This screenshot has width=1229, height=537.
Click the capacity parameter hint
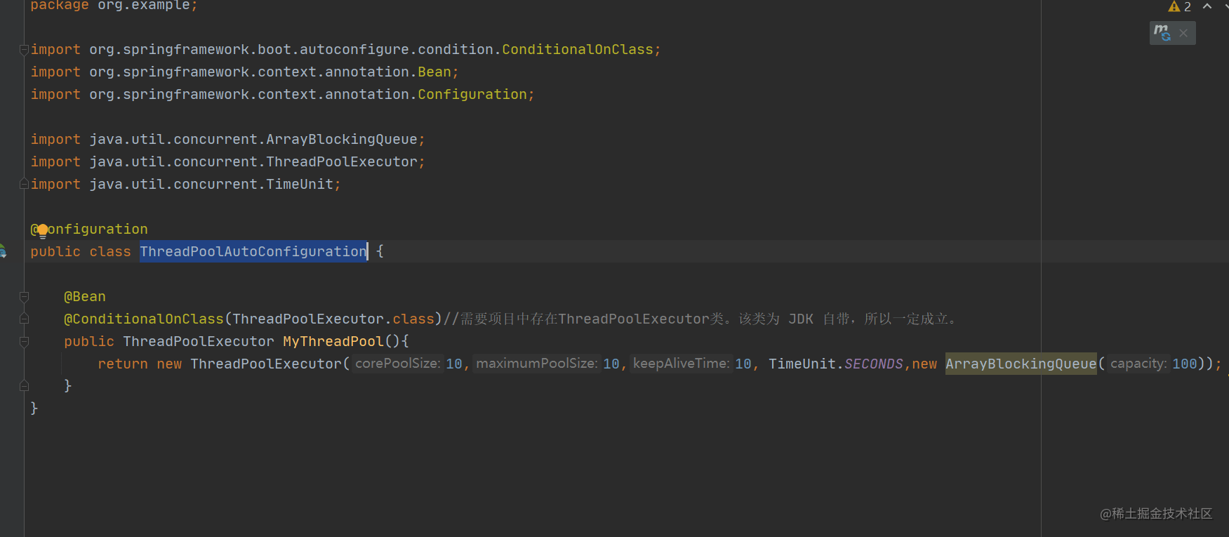(1138, 364)
